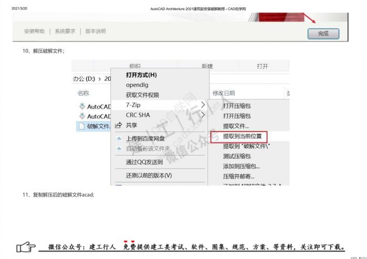Click the second AutoCAD installer file icon

click(82, 116)
